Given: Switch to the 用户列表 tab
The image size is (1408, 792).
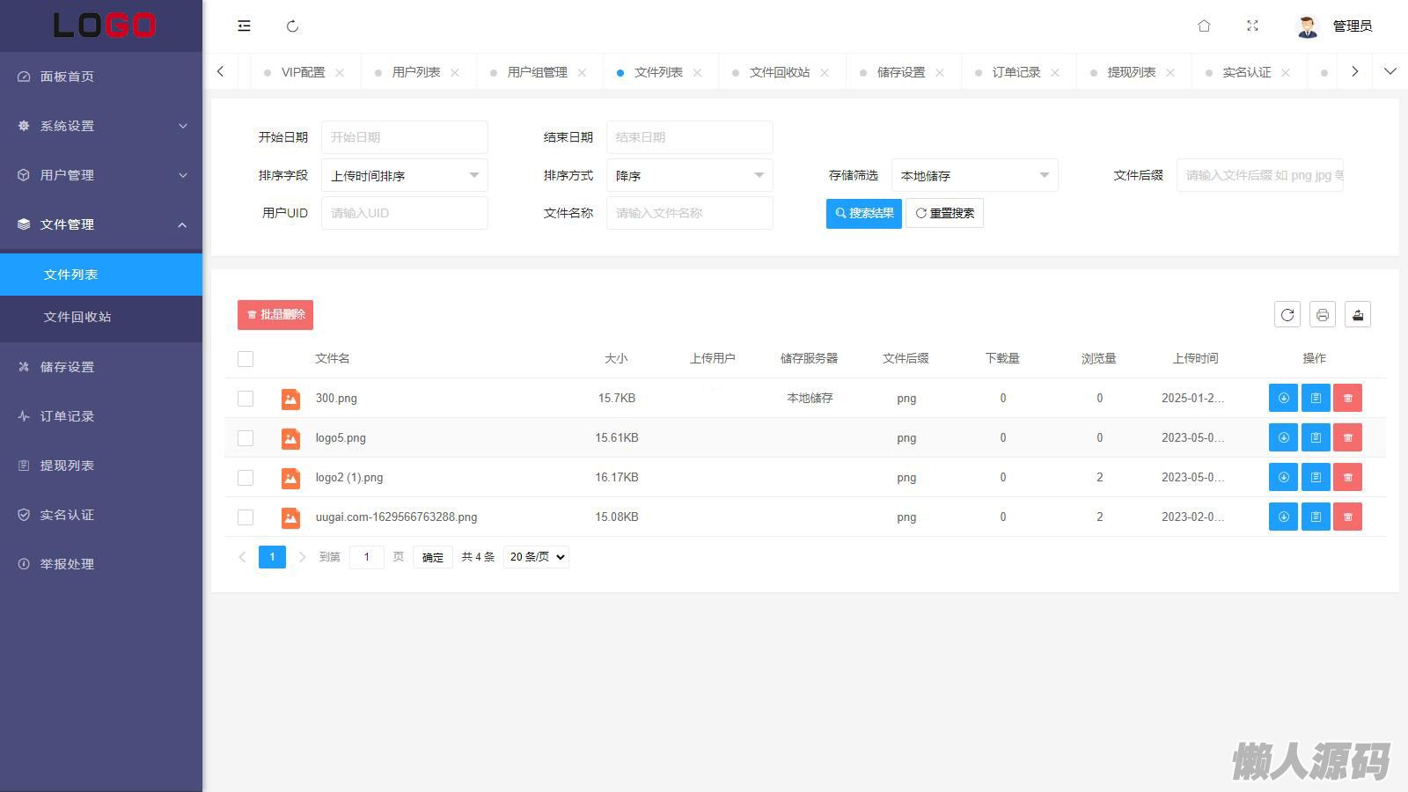Looking at the screenshot, I should coord(415,72).
